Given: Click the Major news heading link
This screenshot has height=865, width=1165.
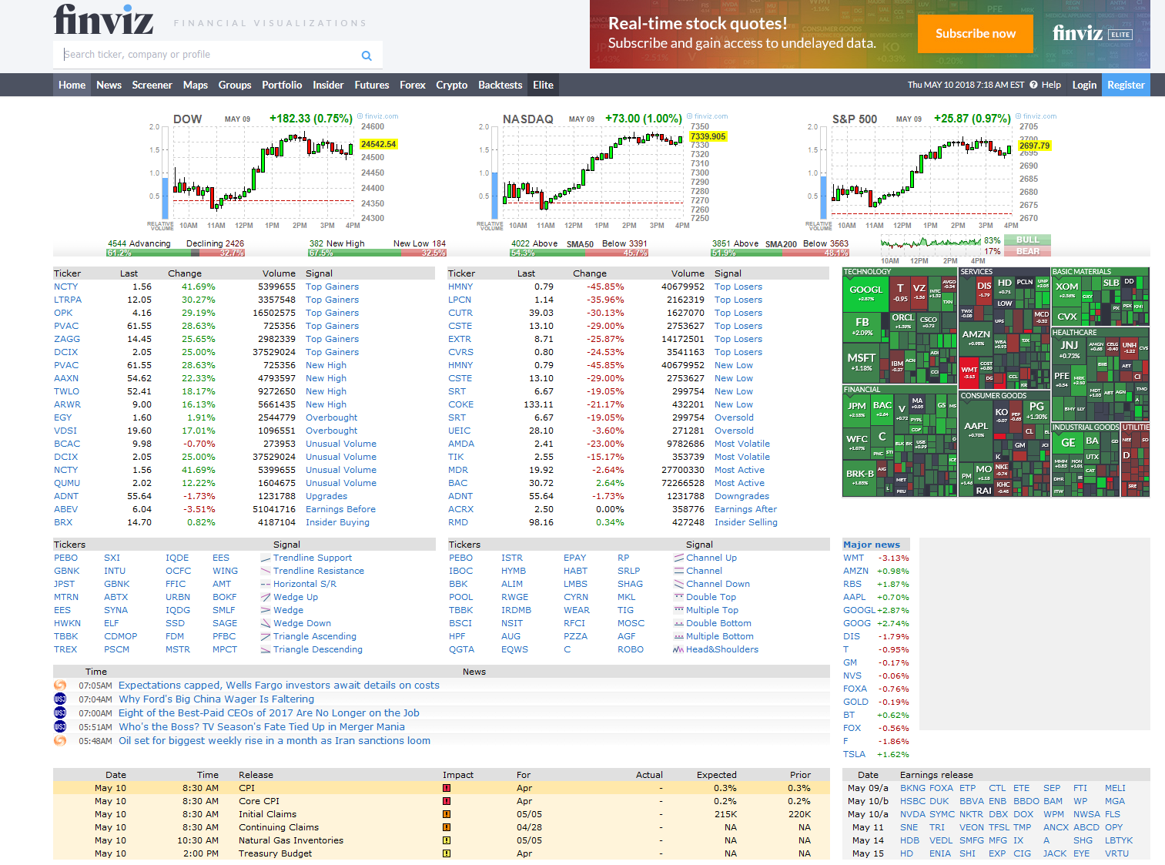Looking at the screenshot, I should pyautogui.click(x=872, y=545).
